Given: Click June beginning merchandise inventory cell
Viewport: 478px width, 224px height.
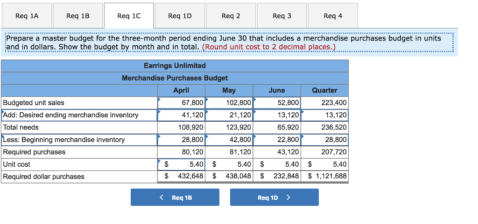Looking at the screenshot, I should point(277,140).
